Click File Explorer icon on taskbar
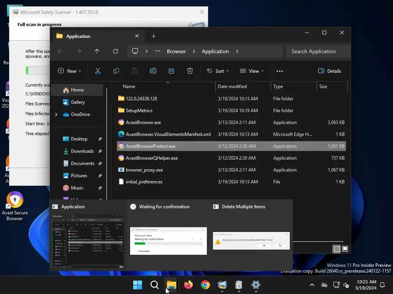Image resolution: width=393 pixels, height=294 pixels. 172,285
